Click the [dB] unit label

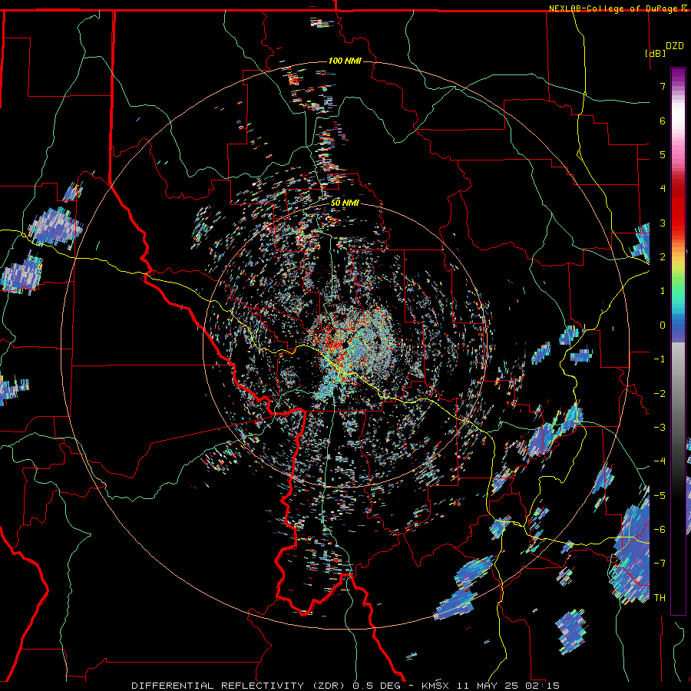pyautogui.click(x=655, y=53)
